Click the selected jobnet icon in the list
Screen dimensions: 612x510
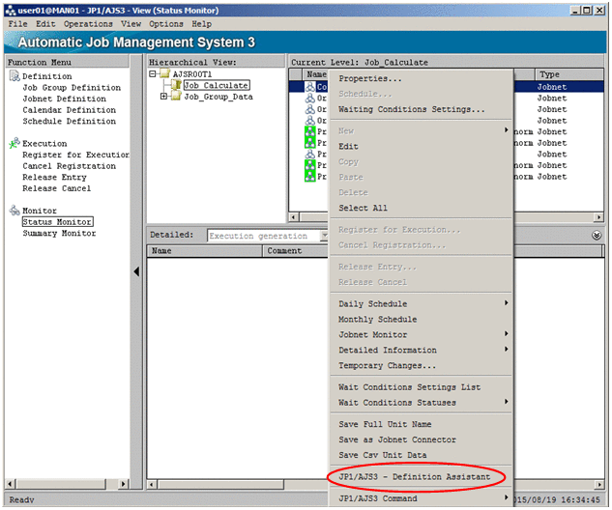pos(311,86)
